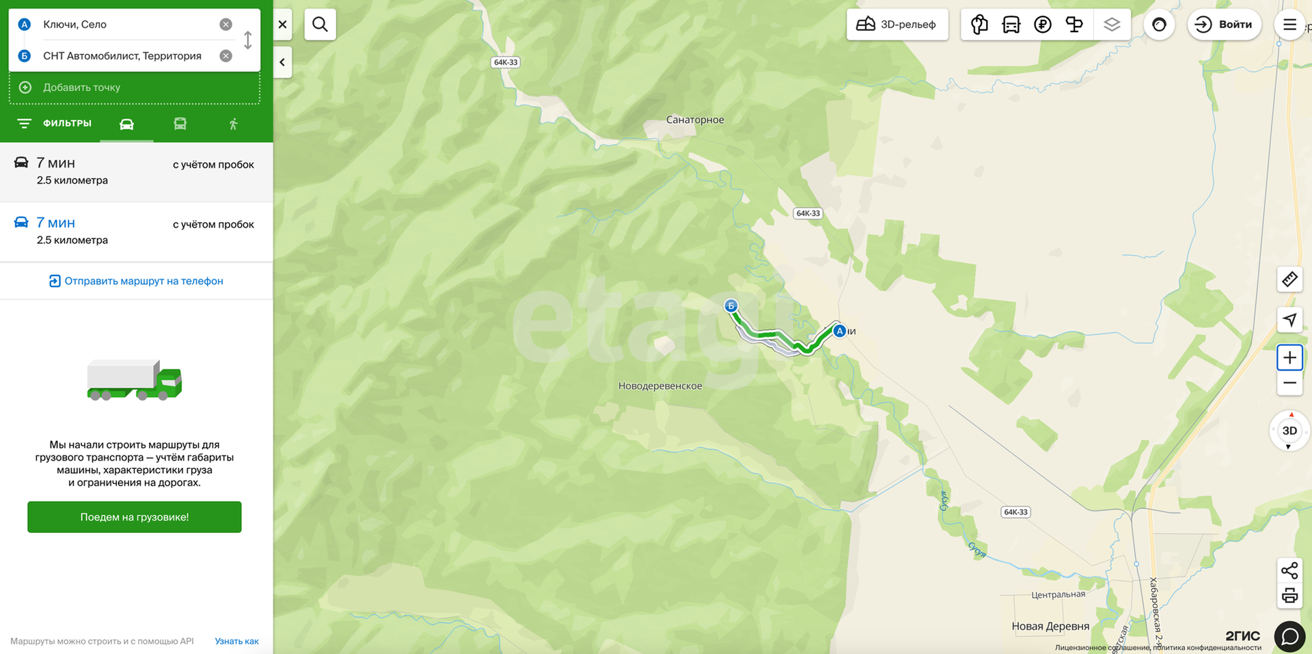Click the Добавить точку field

135,87
